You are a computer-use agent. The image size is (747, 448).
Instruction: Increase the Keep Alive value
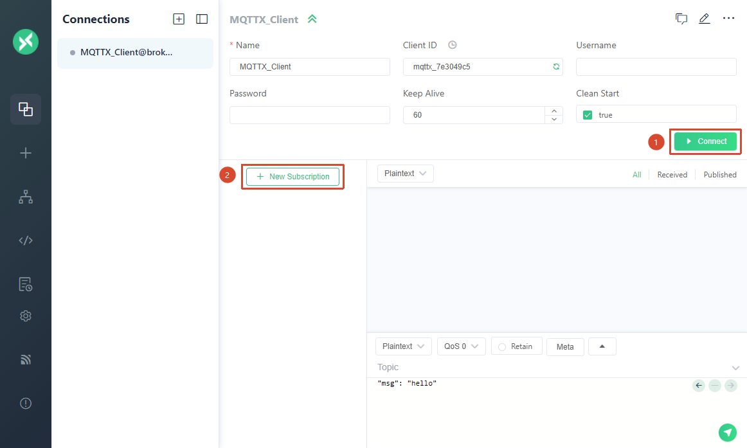point(553,111)
